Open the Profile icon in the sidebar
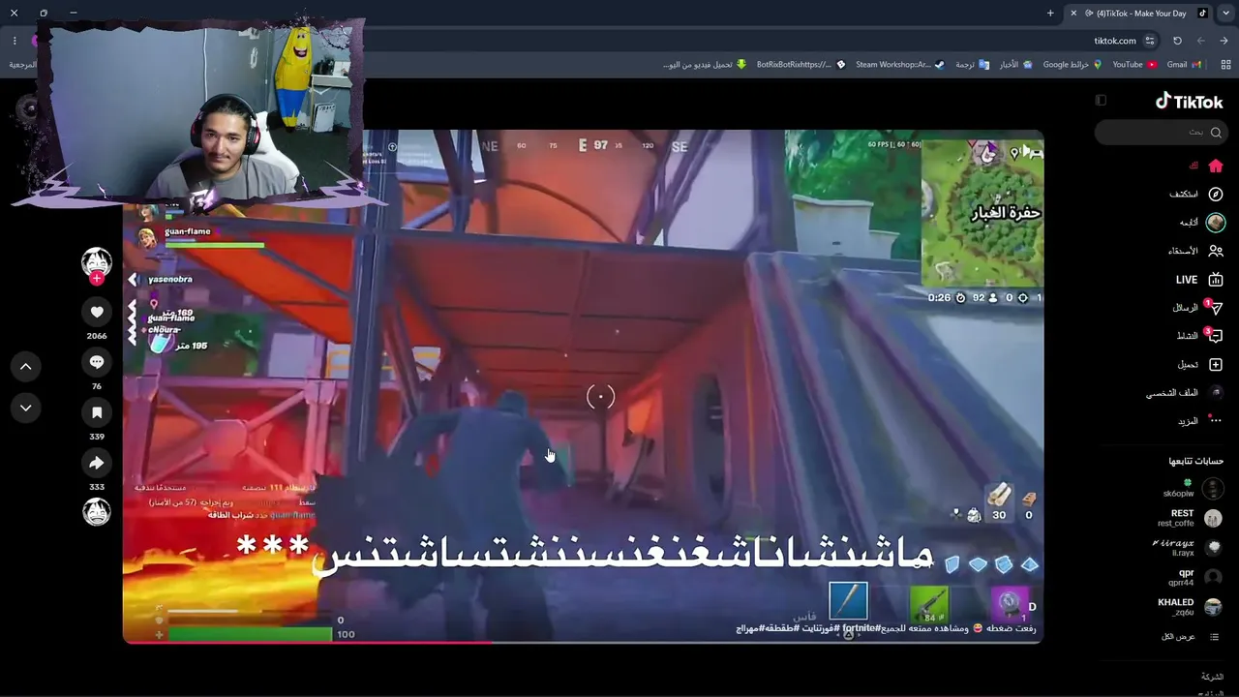This screenshot has height=697, width=1239. point(1216,393)
